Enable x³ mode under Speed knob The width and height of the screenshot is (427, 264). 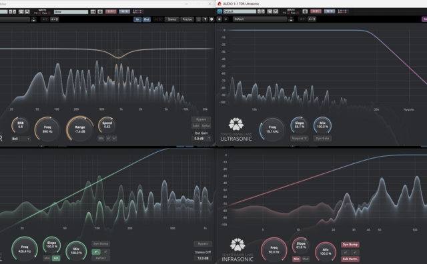coord(114,138)
